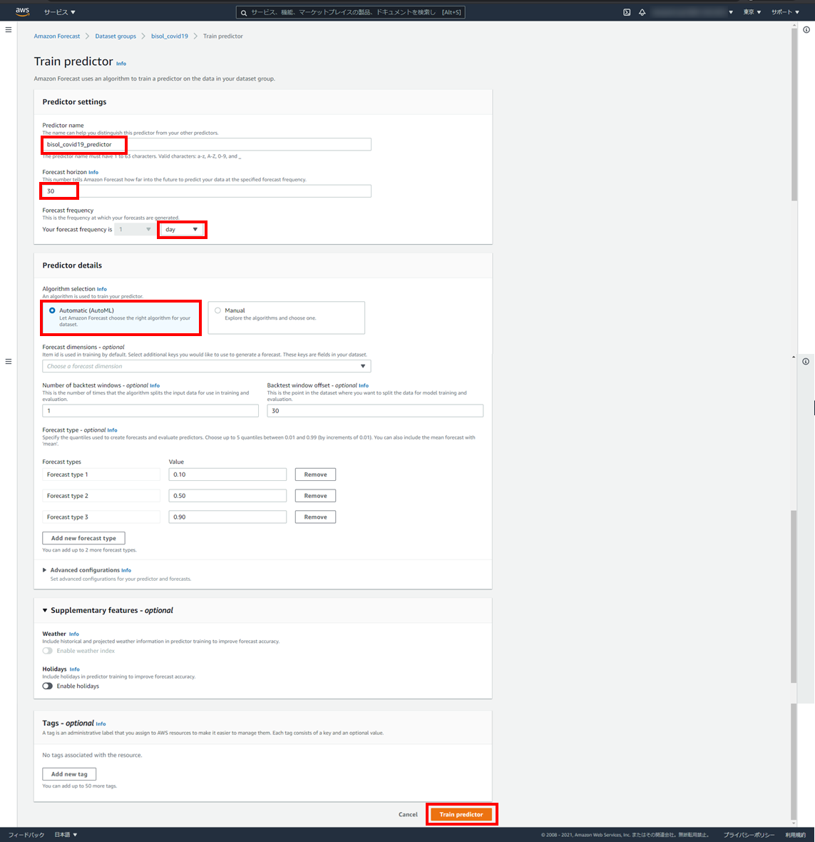Click the info circle icon at top right
The width and height of the screenshot is (815, 842).
click(x=806, y=30)
